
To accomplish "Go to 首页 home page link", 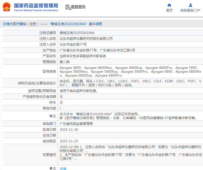I will 169,10.
